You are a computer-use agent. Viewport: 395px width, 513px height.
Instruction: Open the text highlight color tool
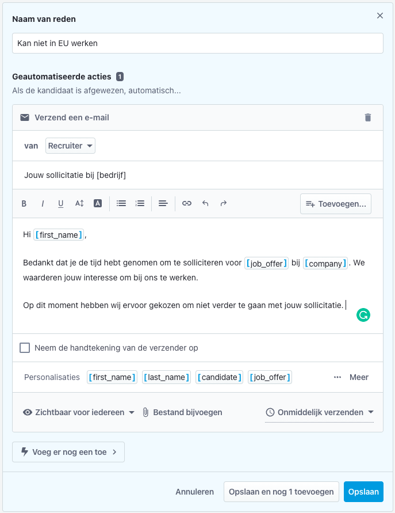pyautogui.click(x=98, y=203)
